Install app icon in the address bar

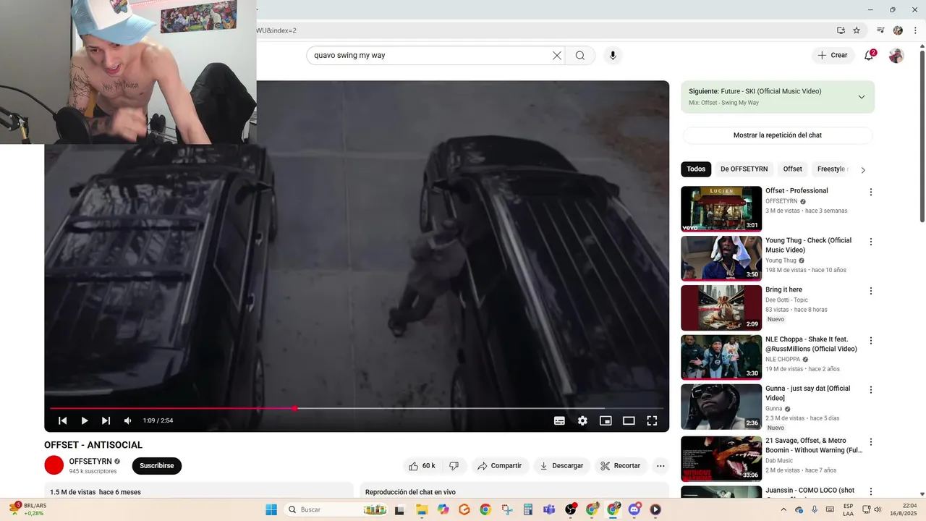841,30
